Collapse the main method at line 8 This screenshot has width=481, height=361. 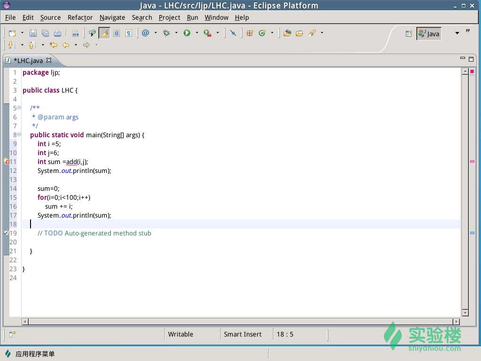coord(19,134)
